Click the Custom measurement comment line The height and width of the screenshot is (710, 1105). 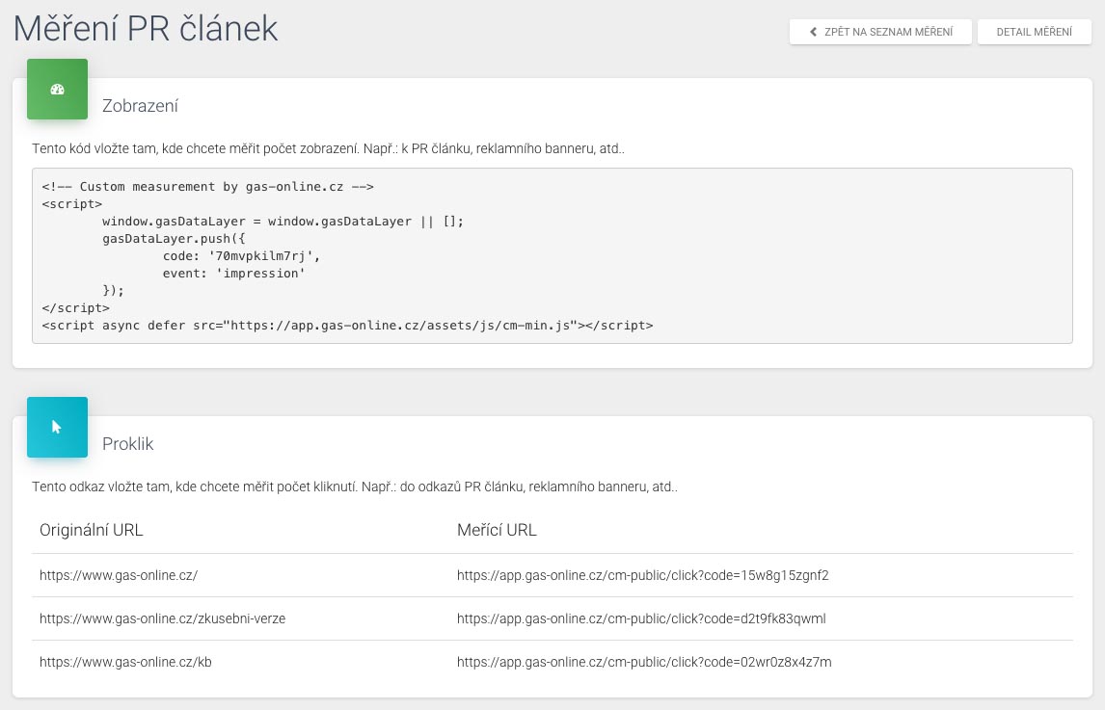pos(208,187)
